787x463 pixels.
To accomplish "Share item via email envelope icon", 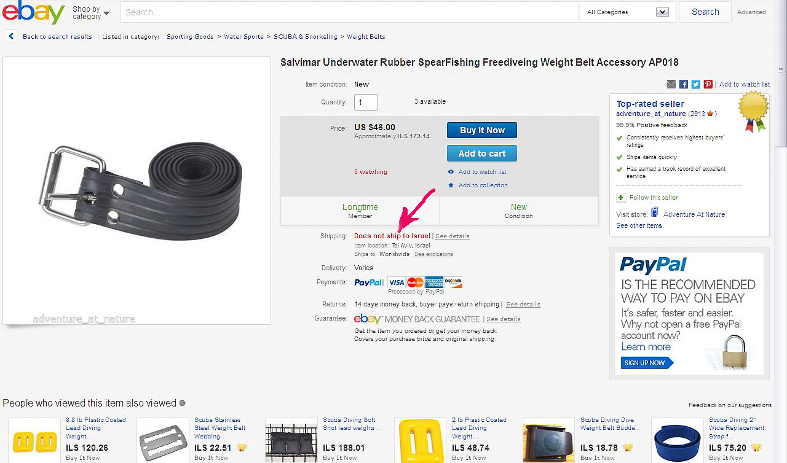I will click(671, 84).
